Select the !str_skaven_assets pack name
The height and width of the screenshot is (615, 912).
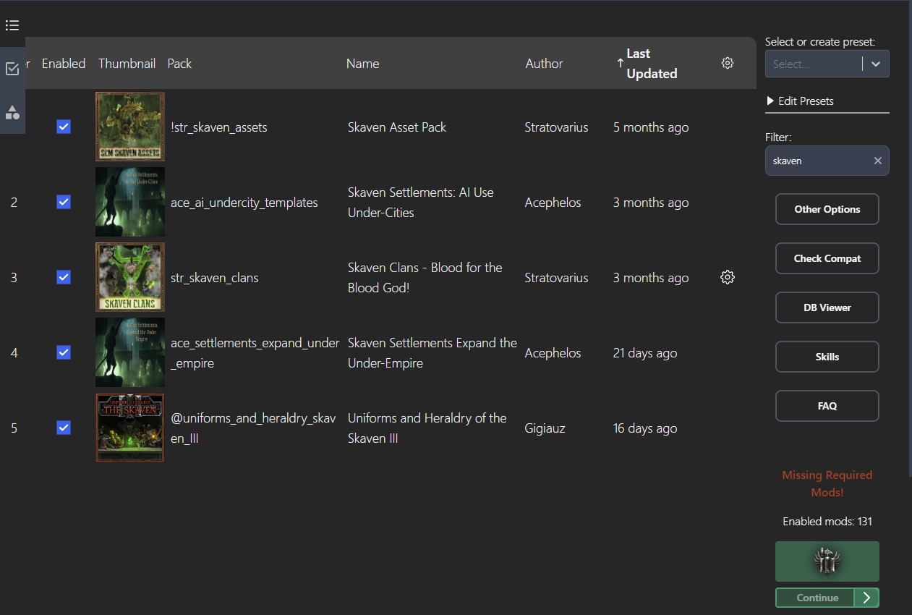(x=219, y=127)
